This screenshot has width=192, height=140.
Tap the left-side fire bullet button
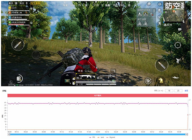(18, 45)
